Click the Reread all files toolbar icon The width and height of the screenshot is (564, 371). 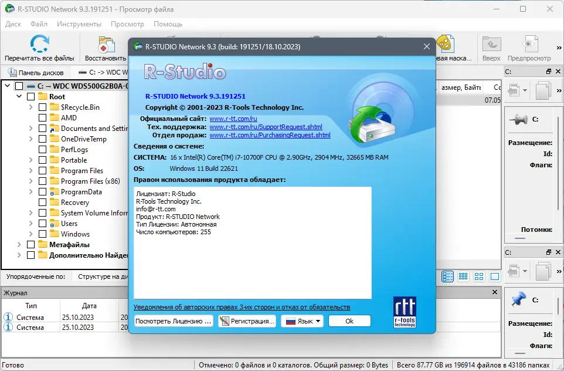39,44
